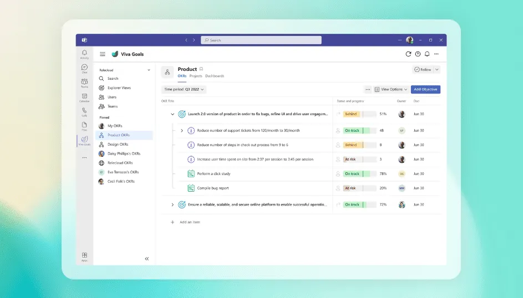Open the View Options dropdown
This screenshot has height=298, width=523.
pyautogui.click(x=391, y=89)
